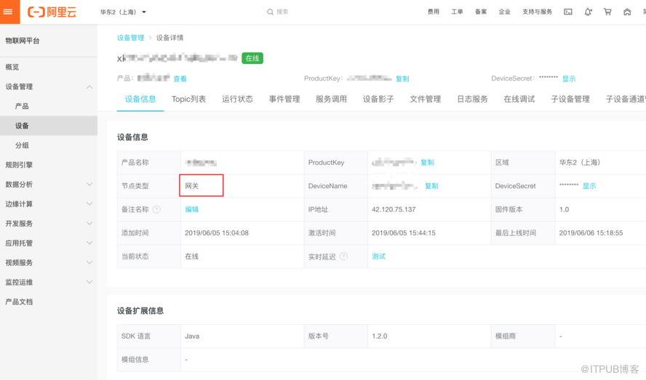This screenshot has height=380, width=646.
Task: Show DeviceSecret in the device info table
Action: click(x=589, y=186)
